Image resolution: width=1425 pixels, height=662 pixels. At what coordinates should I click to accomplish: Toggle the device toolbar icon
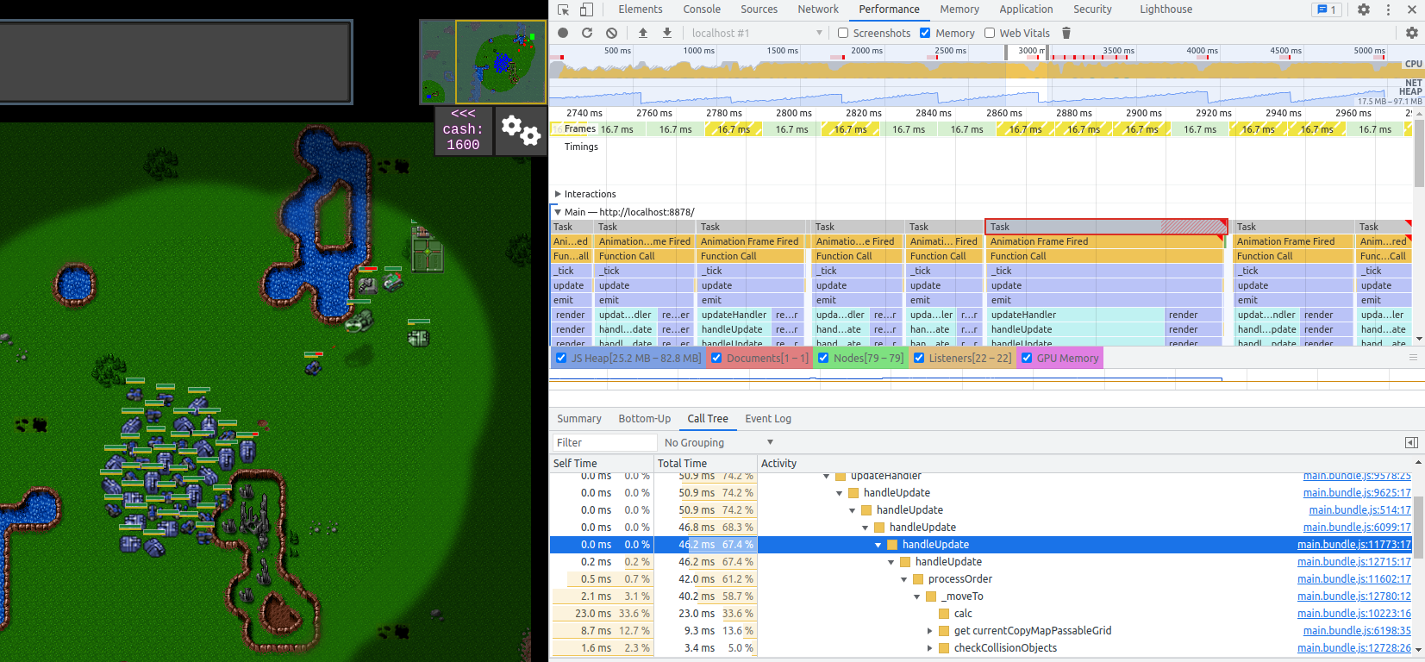tap(586, 9)
